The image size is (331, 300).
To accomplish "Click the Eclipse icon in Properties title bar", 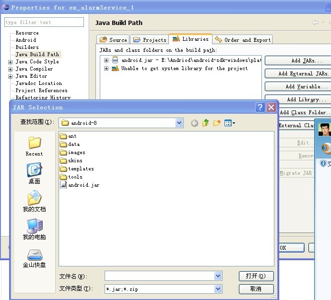I will [x=6, y=7].
